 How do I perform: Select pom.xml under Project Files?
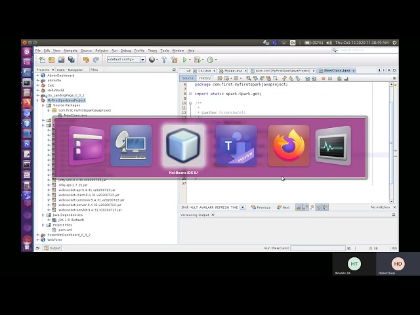pos(66,230)
